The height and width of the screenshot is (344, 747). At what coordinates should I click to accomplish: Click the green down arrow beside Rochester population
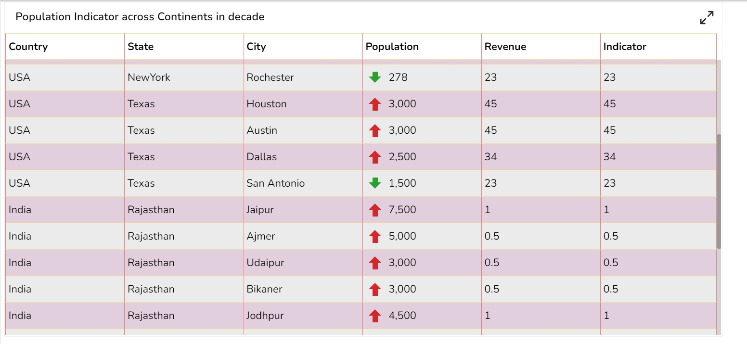tap(374, 77)
